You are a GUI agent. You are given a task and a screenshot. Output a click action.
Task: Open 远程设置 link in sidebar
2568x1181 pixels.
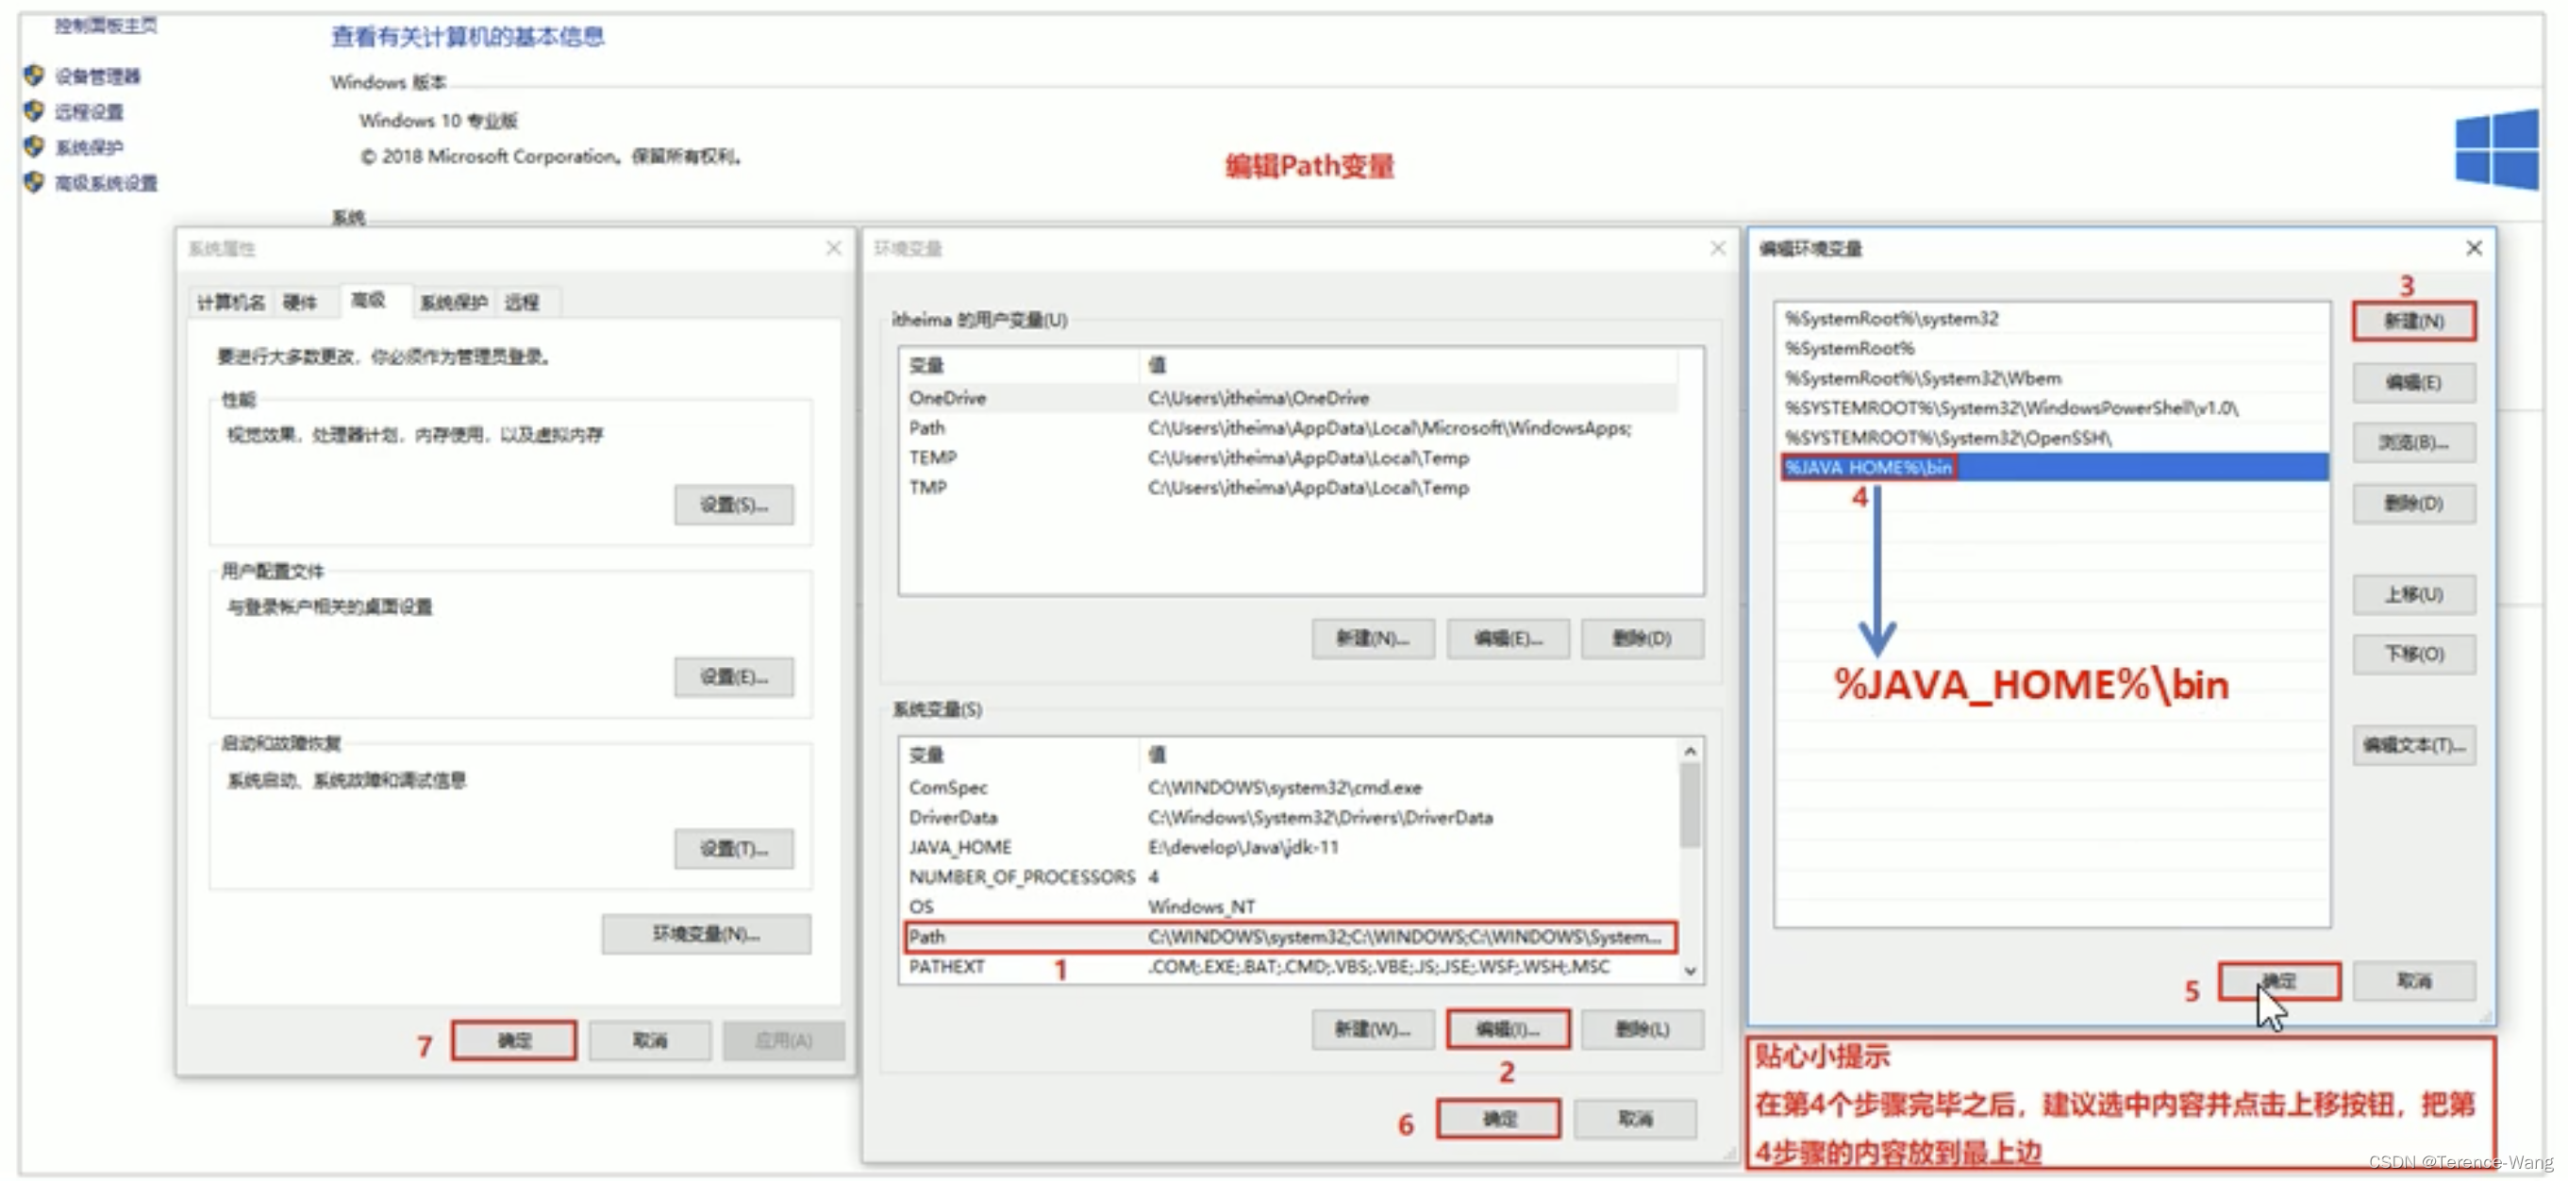pos(89,111)
